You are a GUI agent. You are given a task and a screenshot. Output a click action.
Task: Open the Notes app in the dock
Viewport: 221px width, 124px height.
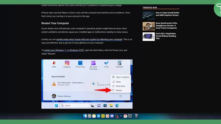94,116
